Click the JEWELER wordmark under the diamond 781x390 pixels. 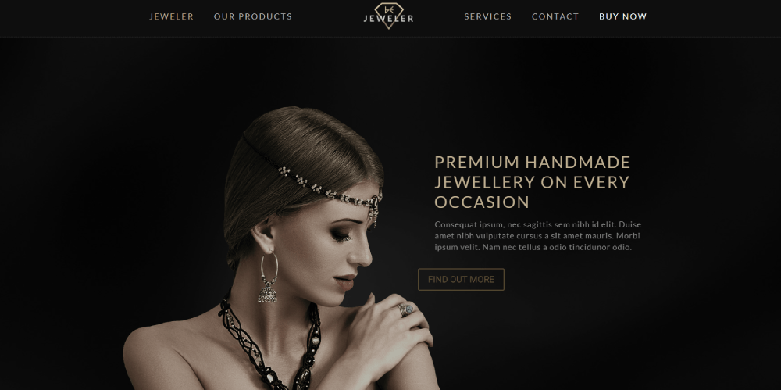388,19
